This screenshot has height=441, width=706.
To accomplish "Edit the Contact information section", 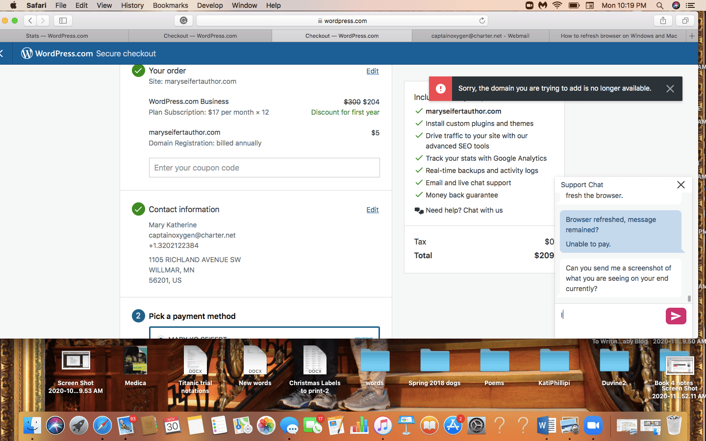I will coord(372,210).
